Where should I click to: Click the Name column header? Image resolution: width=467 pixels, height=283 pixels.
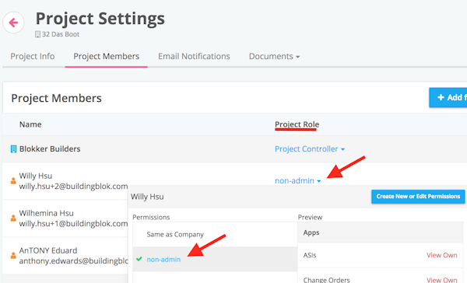tap(30, 124)
